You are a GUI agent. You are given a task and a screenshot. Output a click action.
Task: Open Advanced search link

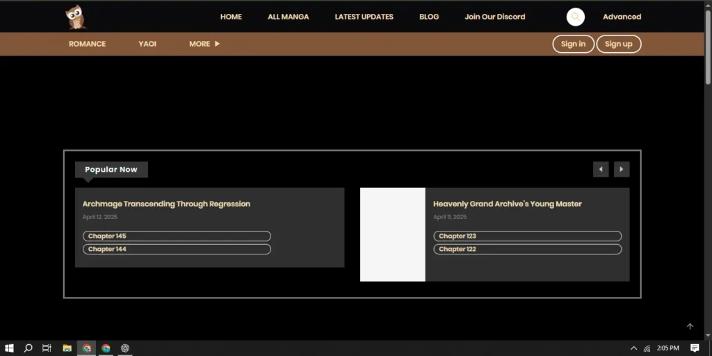tap(622, 17)
